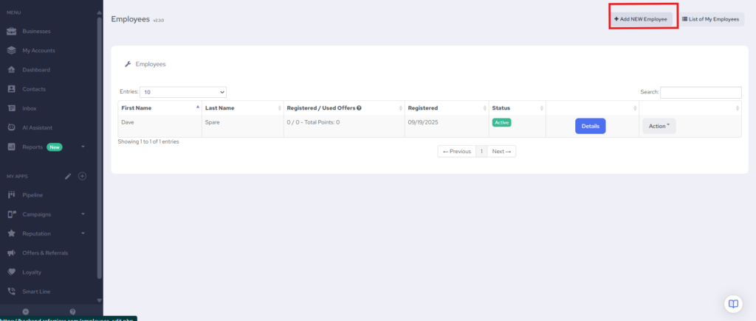Click the plus icon next to My Apps
This screenshot has width=756, height=321.
[x=82, y=176]
